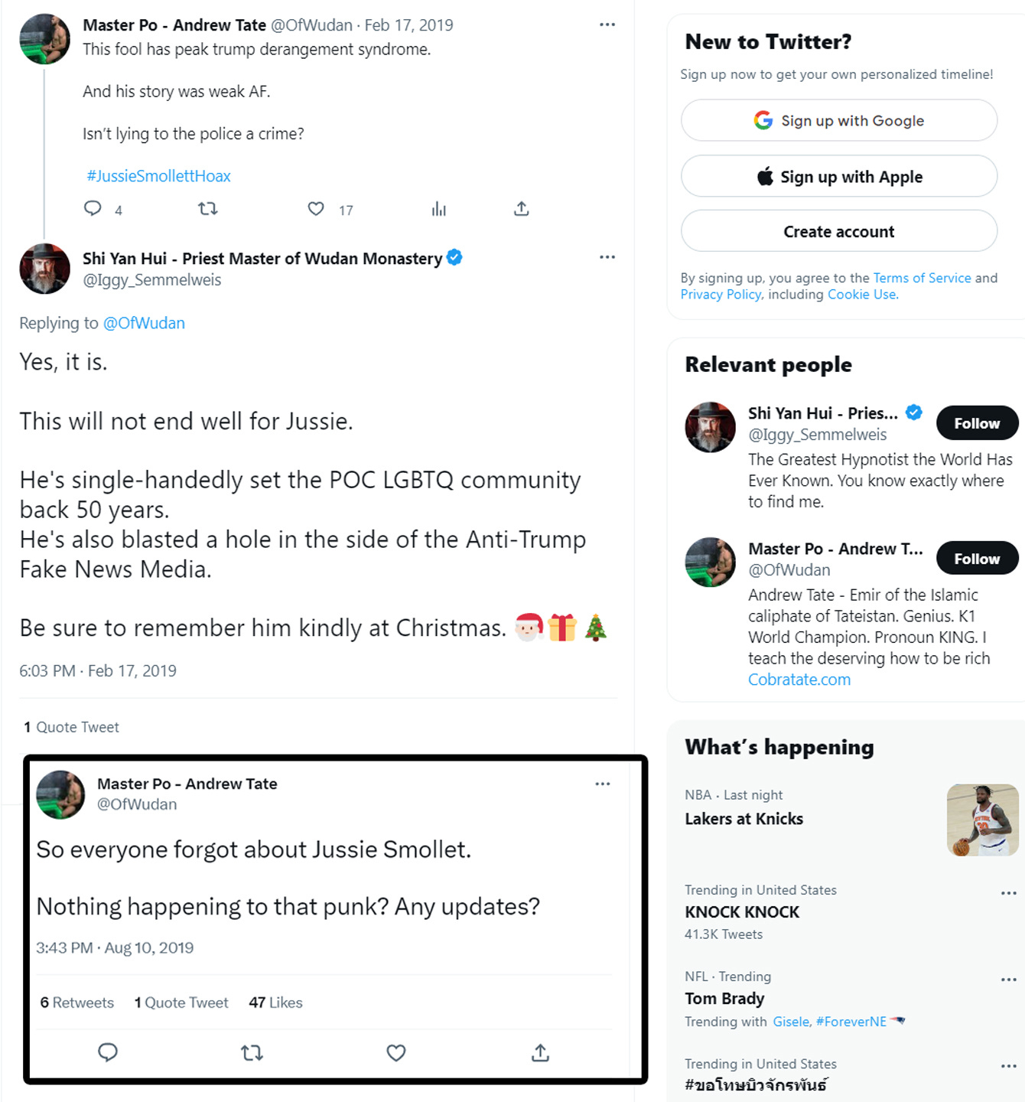Follow Shi Yan Hui in Relevant people
This screenshot has height=1102, width=1025.
tap(977, 423)
